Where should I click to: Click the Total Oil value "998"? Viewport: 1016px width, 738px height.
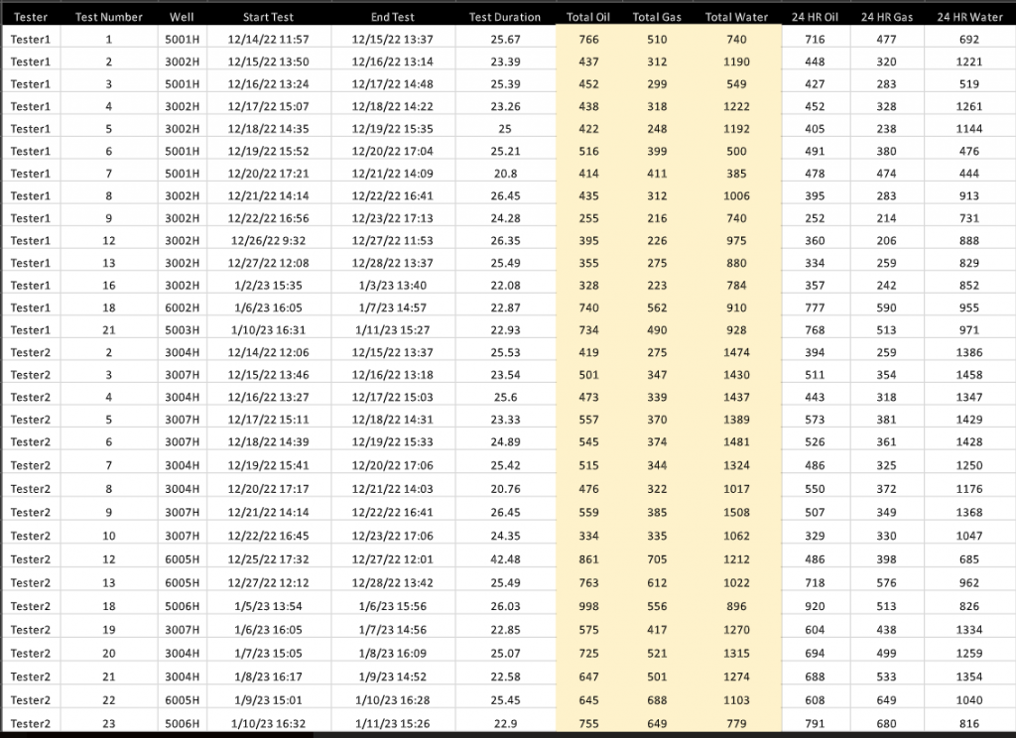(588, 606)
